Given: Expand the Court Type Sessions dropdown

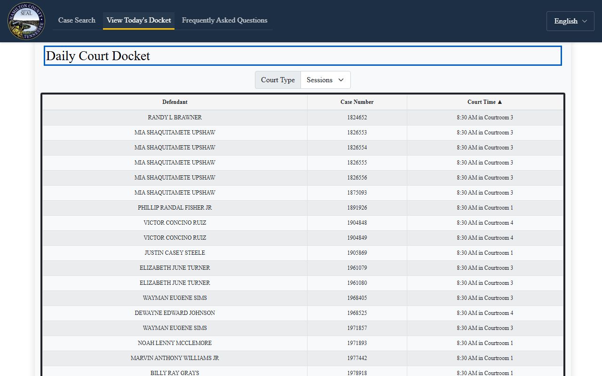Looking at the screenshot, I should tap(325, 80).
